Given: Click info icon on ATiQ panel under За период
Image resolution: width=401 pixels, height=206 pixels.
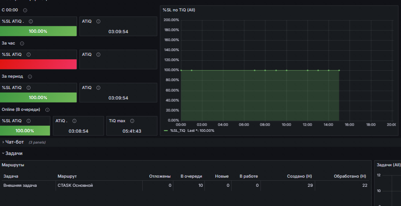Looking at the screenshot, I should (x=98, y=88).
